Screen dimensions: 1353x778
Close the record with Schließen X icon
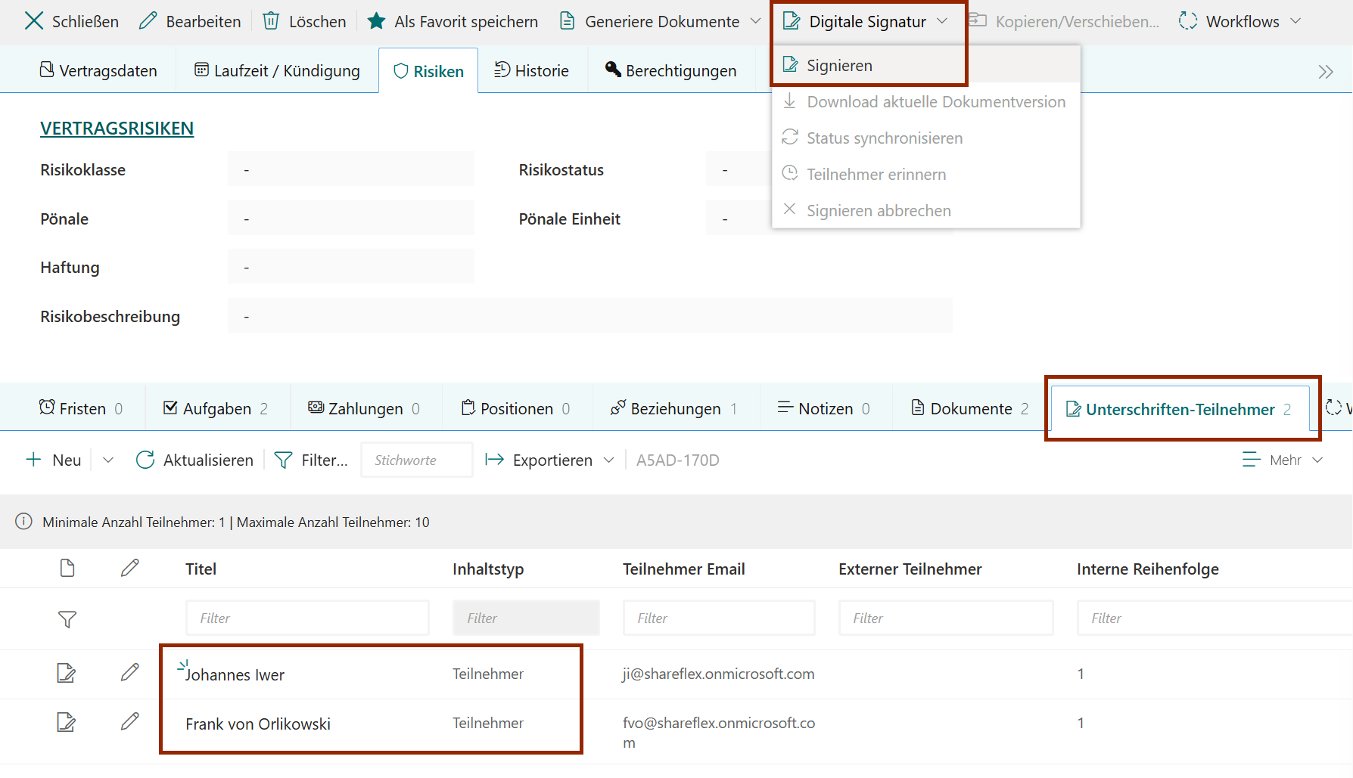point(34,21)
